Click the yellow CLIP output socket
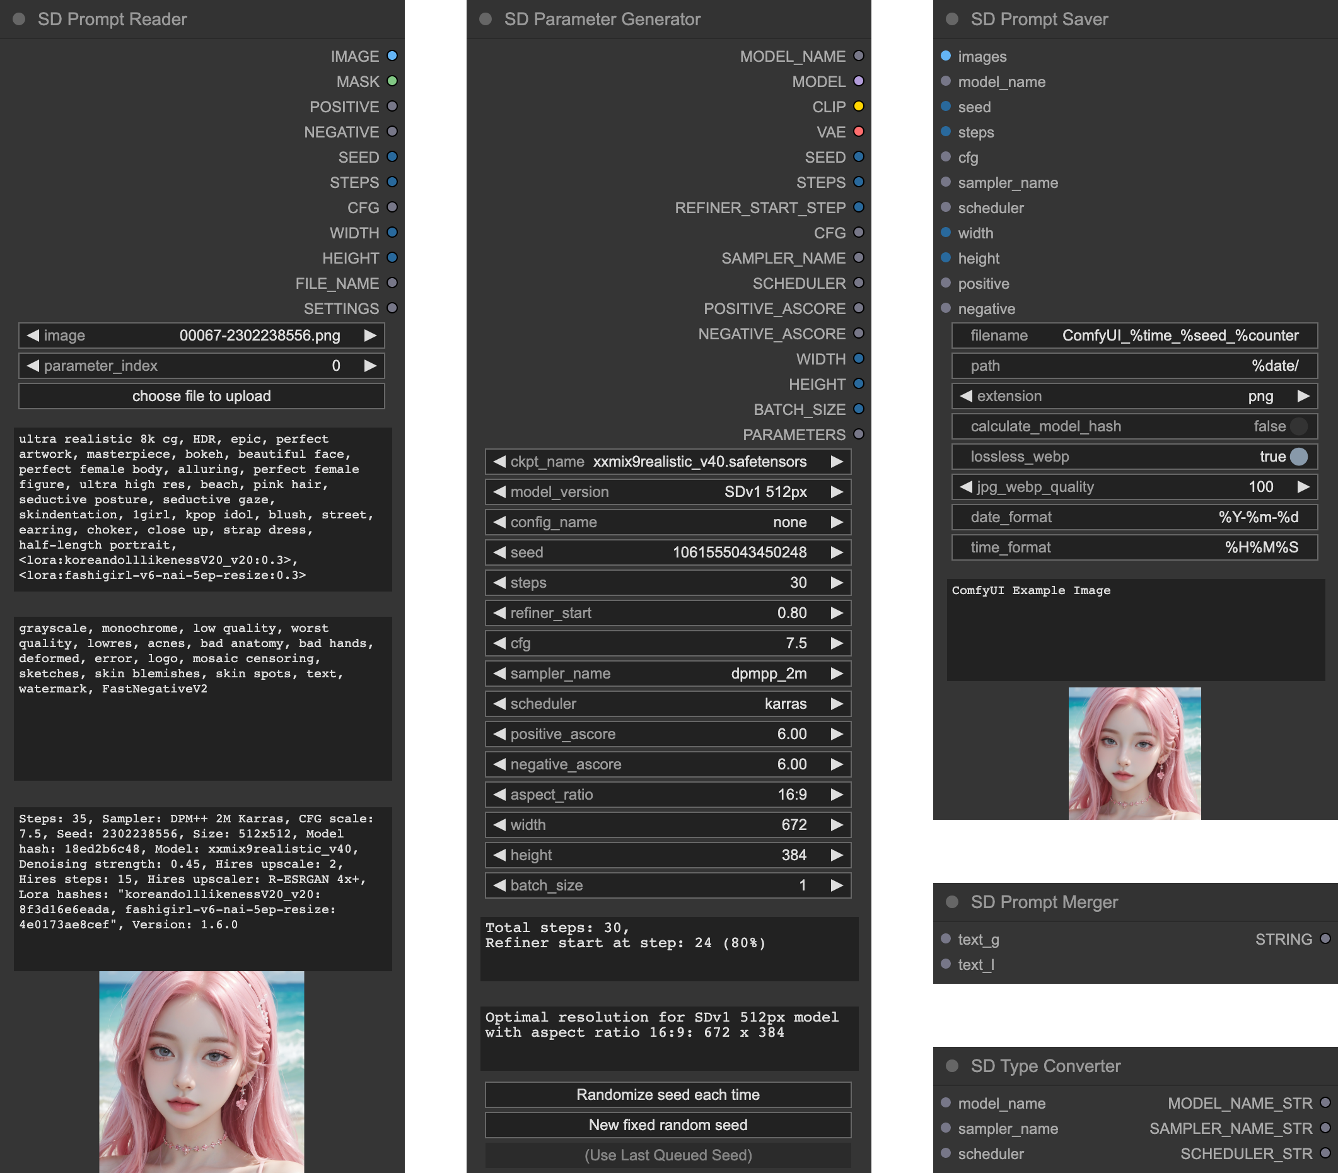This screenshot has height=1173, width=1338. (859, 107)
